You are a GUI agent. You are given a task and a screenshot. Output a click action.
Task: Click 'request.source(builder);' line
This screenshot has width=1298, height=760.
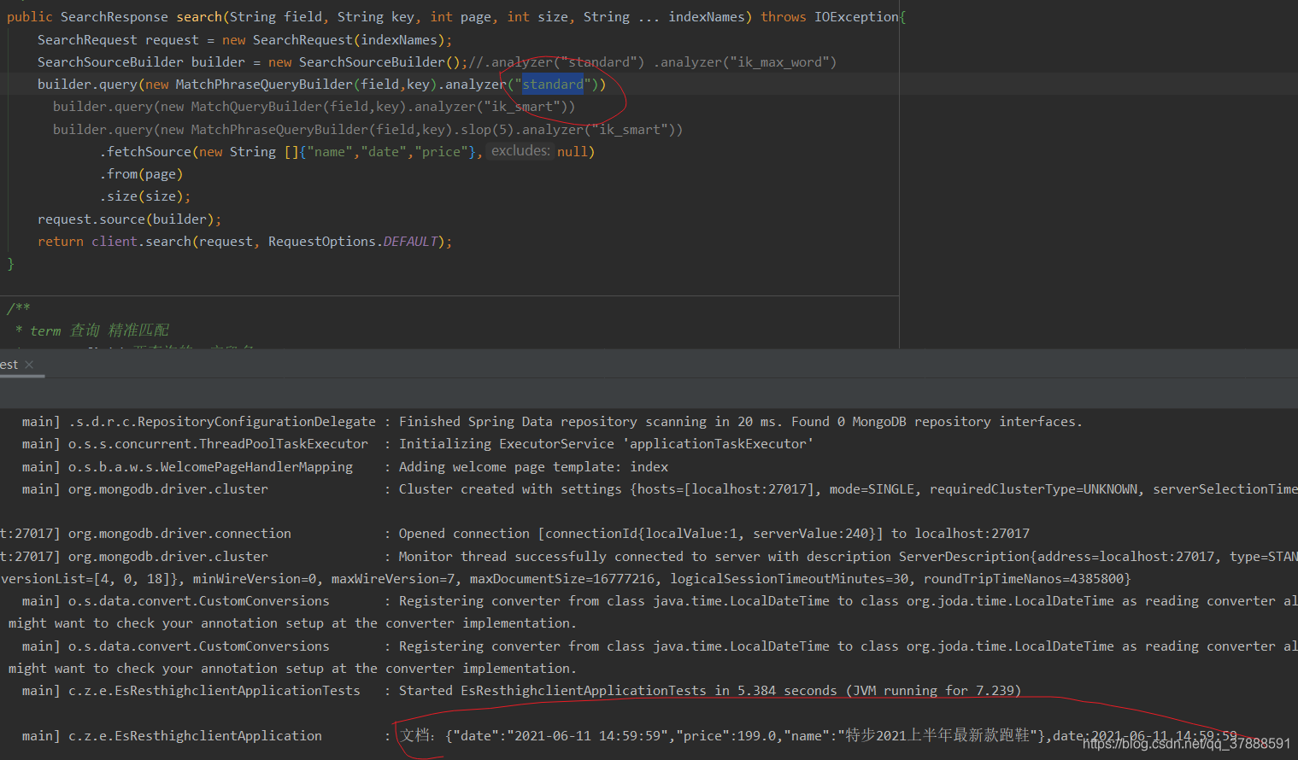(x=129, y=219)
